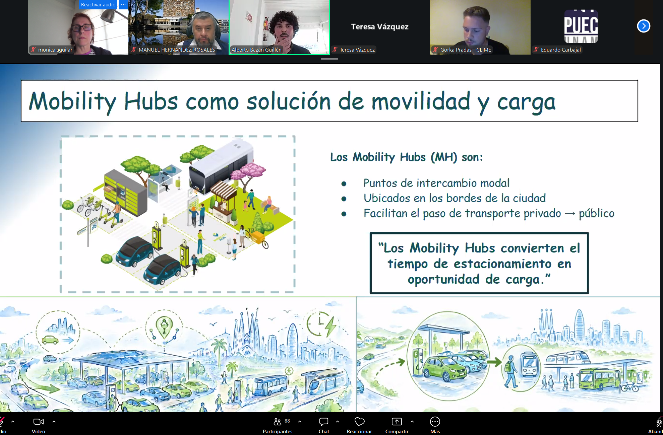
Task: Select Gorka Pradas - CLIME's video tile
Action: tap(480, 27)
